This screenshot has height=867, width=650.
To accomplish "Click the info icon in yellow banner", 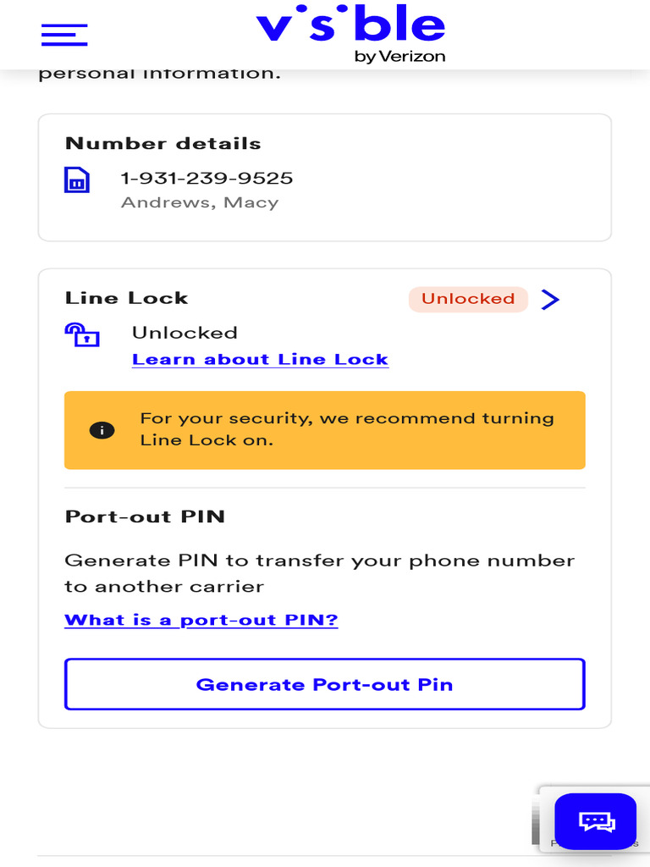I will point(102,430).
